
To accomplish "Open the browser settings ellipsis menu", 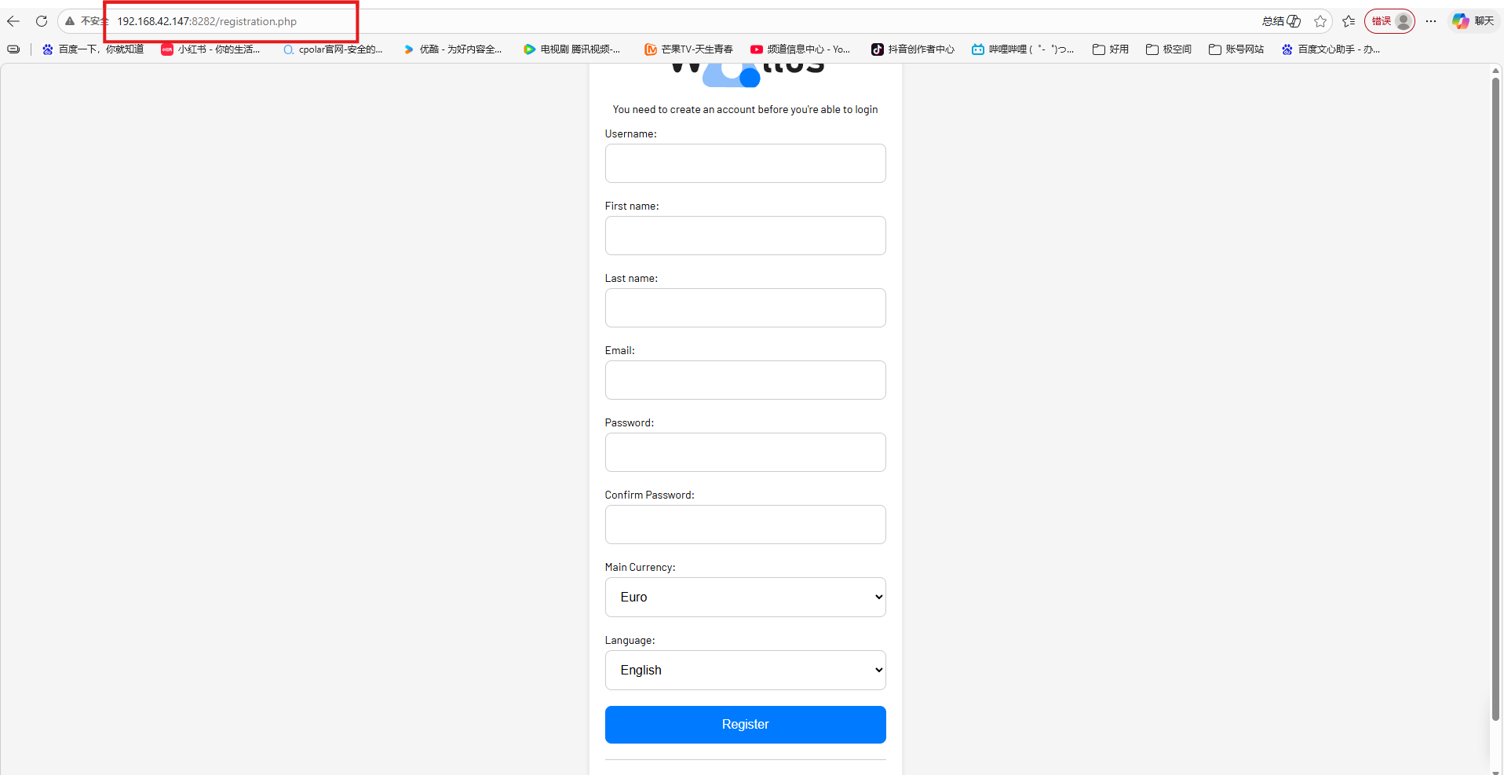I will pyautogui.click(x=1431, y=21).
